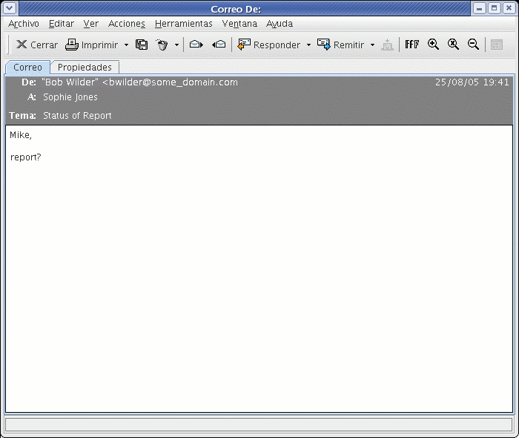Click the zoom in magnifier icon
519x438 pixels.
click(x=433, y=44)
